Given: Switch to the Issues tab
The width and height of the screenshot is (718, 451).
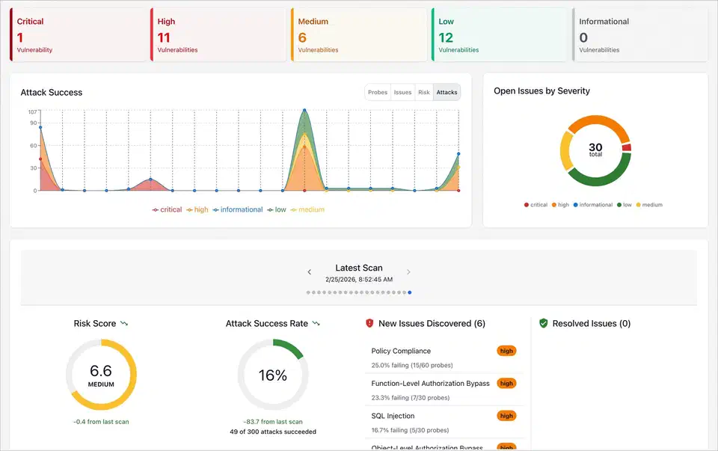Looking at the screenshot, I should [x=402, y=92].
